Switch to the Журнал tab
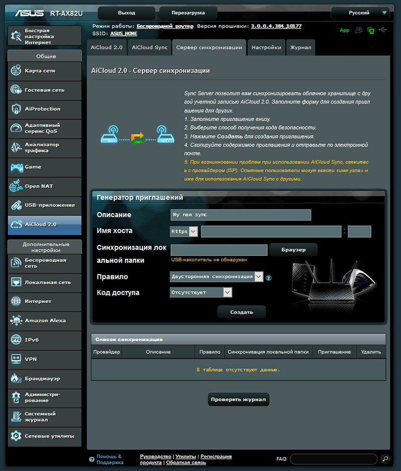 point(301,48)
